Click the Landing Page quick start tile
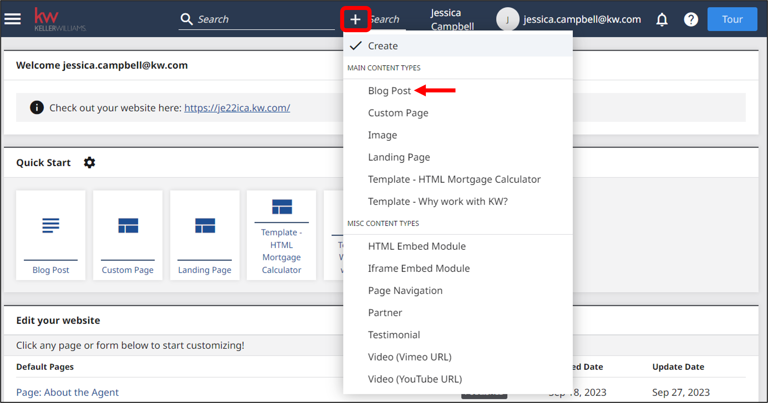This screenshot has width=768, height=403. point(204,235)
